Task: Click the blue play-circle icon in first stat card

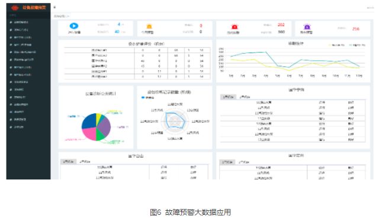Action: [74, 26]
